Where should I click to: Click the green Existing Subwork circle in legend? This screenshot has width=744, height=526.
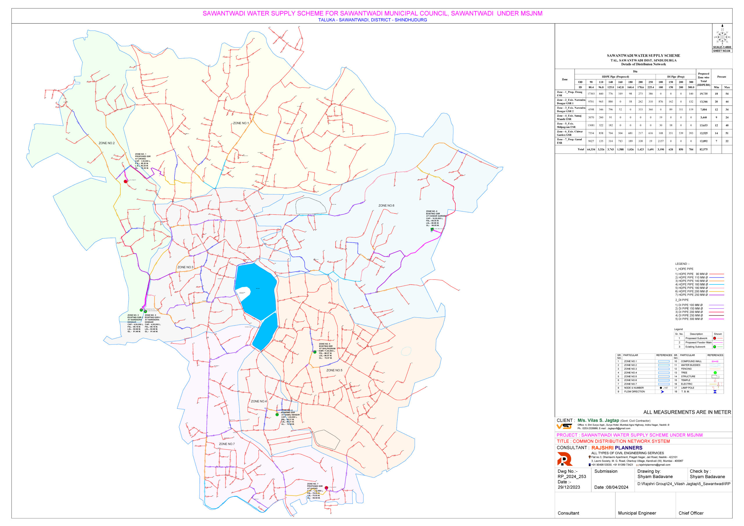(x=715, y=347)
